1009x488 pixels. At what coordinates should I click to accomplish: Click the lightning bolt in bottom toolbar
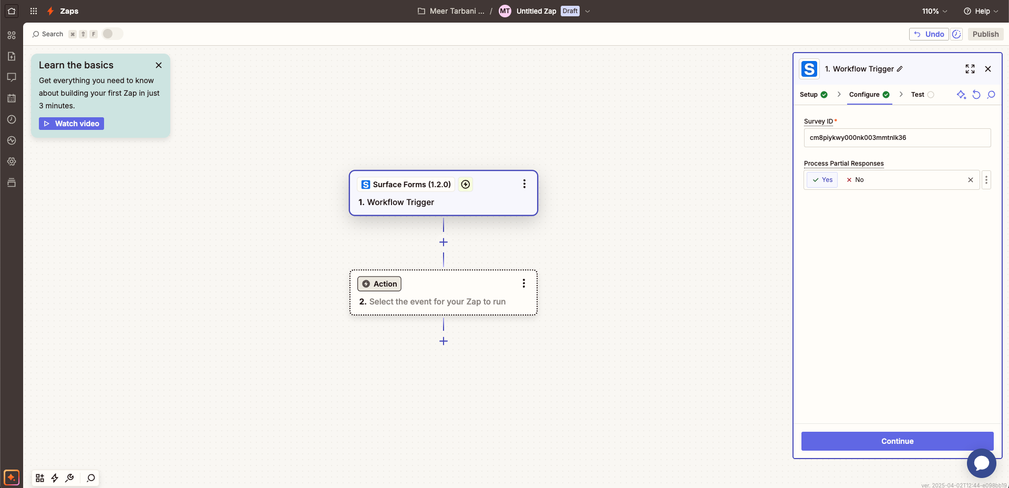point(55,478)
